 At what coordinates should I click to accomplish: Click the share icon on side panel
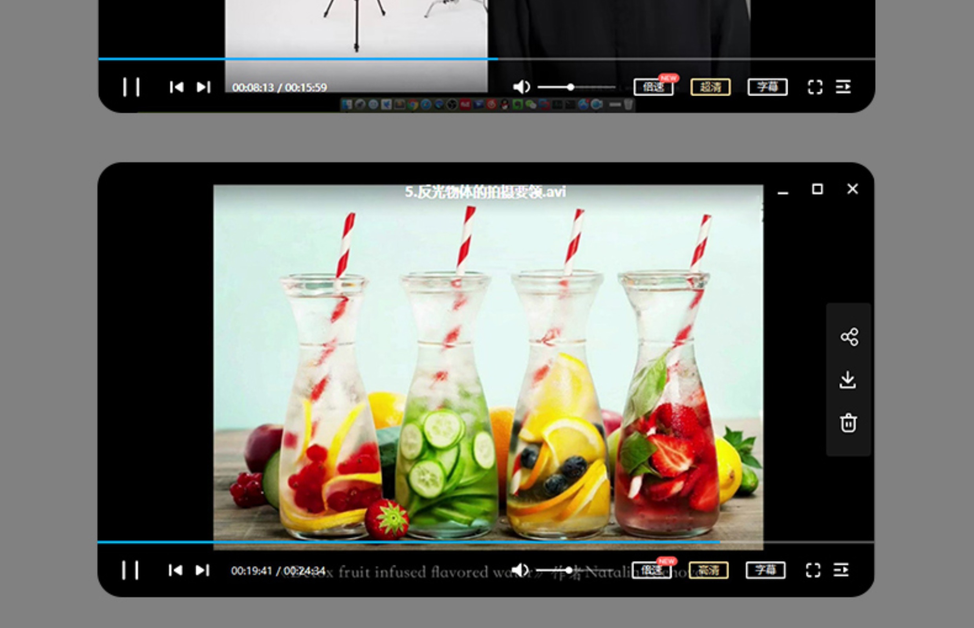click(x=849, y=337)
